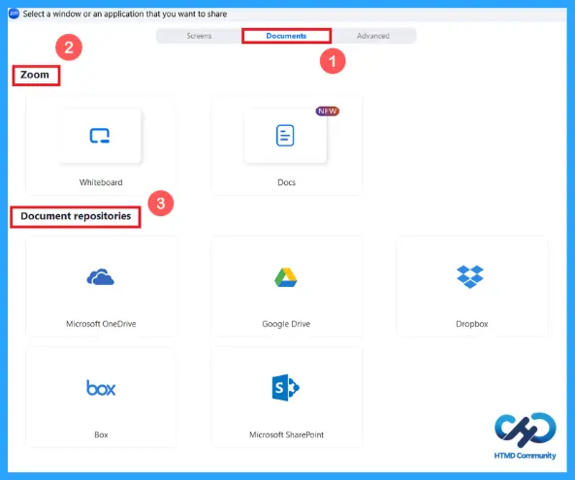
Task: Click the Zoom app icon in title bar
Action: [14, 14]
